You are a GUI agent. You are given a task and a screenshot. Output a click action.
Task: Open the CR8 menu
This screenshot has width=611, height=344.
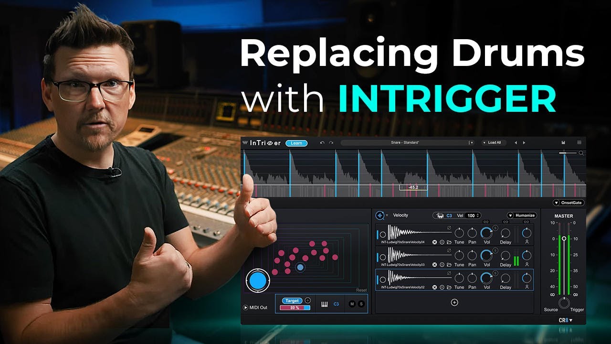click(566, 320)
